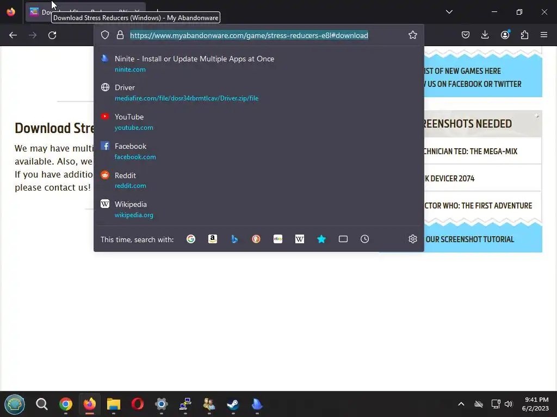Launch Opera browser from taskbar
557x417 pixels.
(x=138, y=404)
